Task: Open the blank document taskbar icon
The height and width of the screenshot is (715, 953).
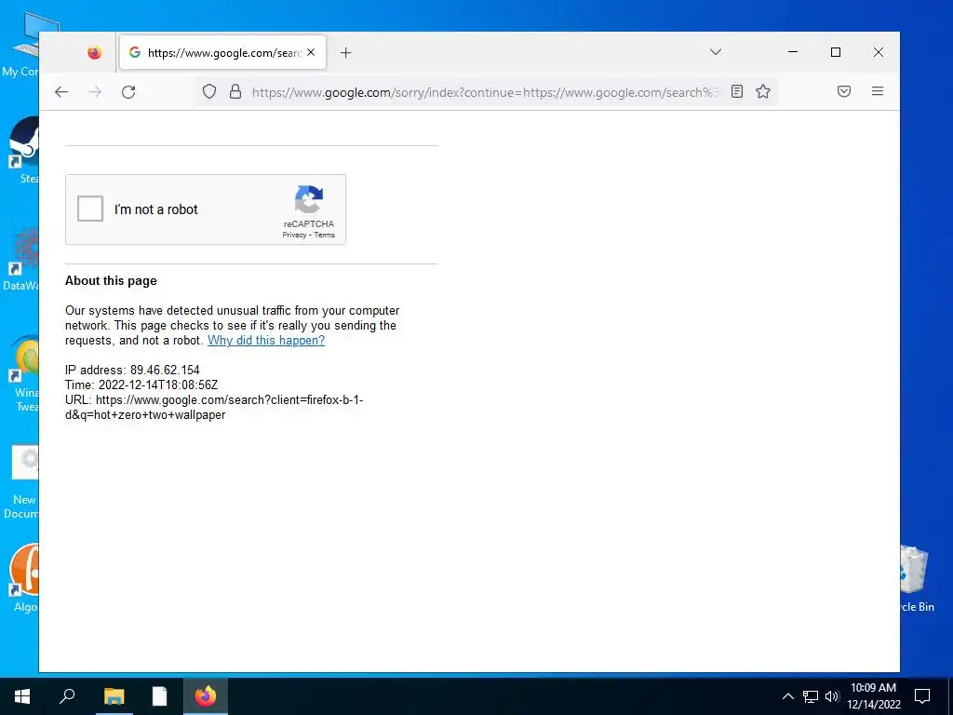Action: pyautogui.click(x=159, y=696)
